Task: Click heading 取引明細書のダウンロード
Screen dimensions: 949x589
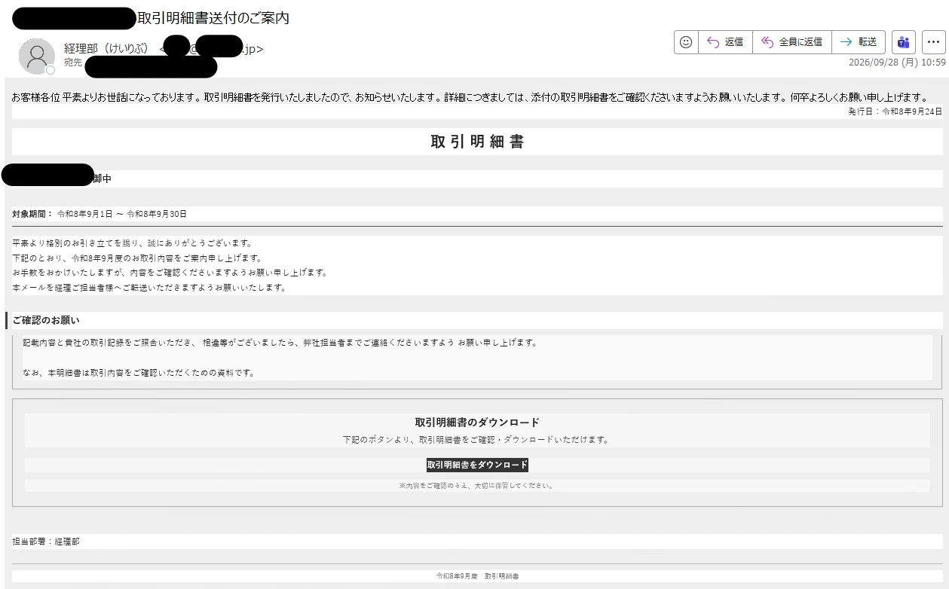Action: 477,423
